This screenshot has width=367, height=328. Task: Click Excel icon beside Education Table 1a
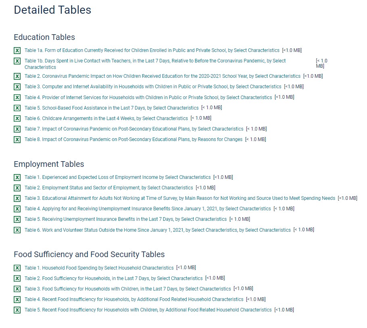[17, 51]
